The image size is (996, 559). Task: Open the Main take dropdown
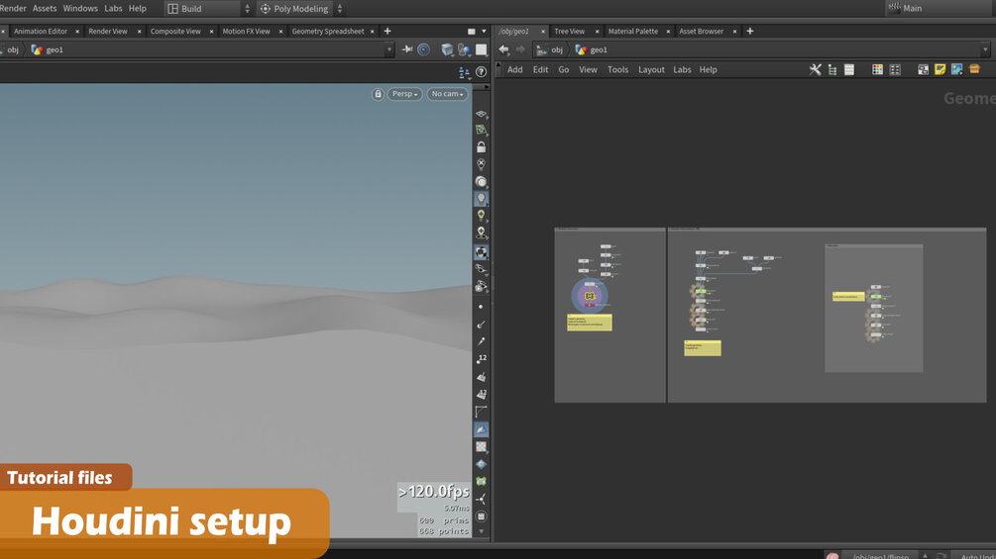(939, 8)
